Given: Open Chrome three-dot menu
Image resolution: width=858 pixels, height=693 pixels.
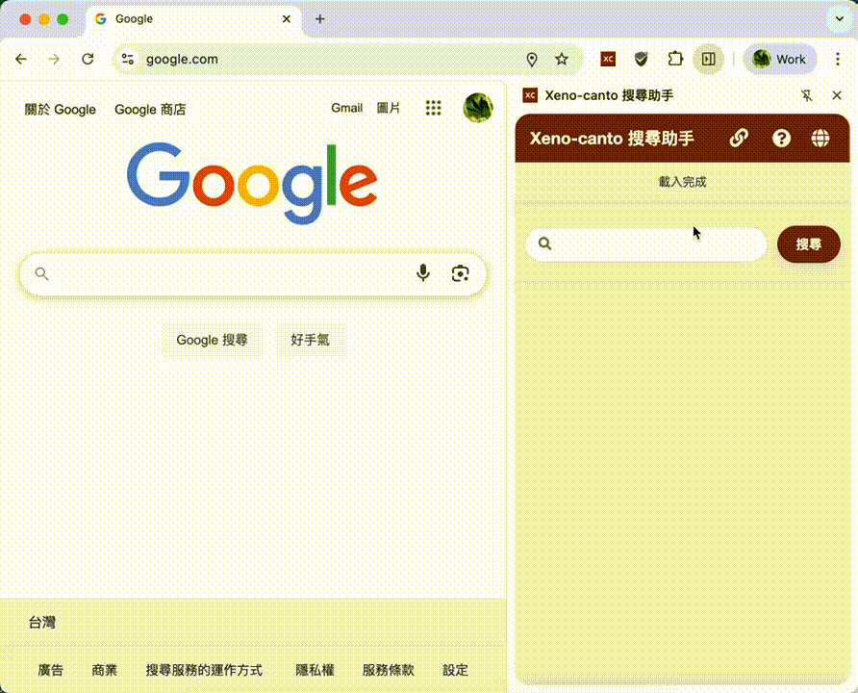Looking at the screenshot, I should click(x=838, y=59).
